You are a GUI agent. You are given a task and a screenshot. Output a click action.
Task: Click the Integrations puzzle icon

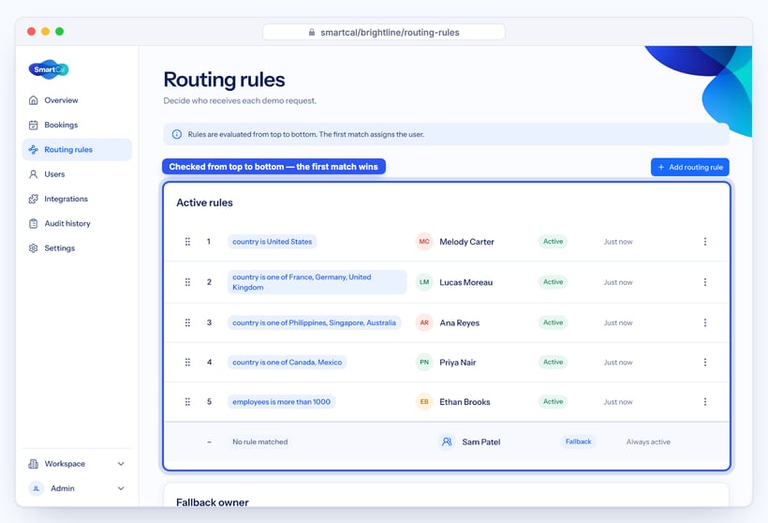pyautogui.click(x=34, y=199)
